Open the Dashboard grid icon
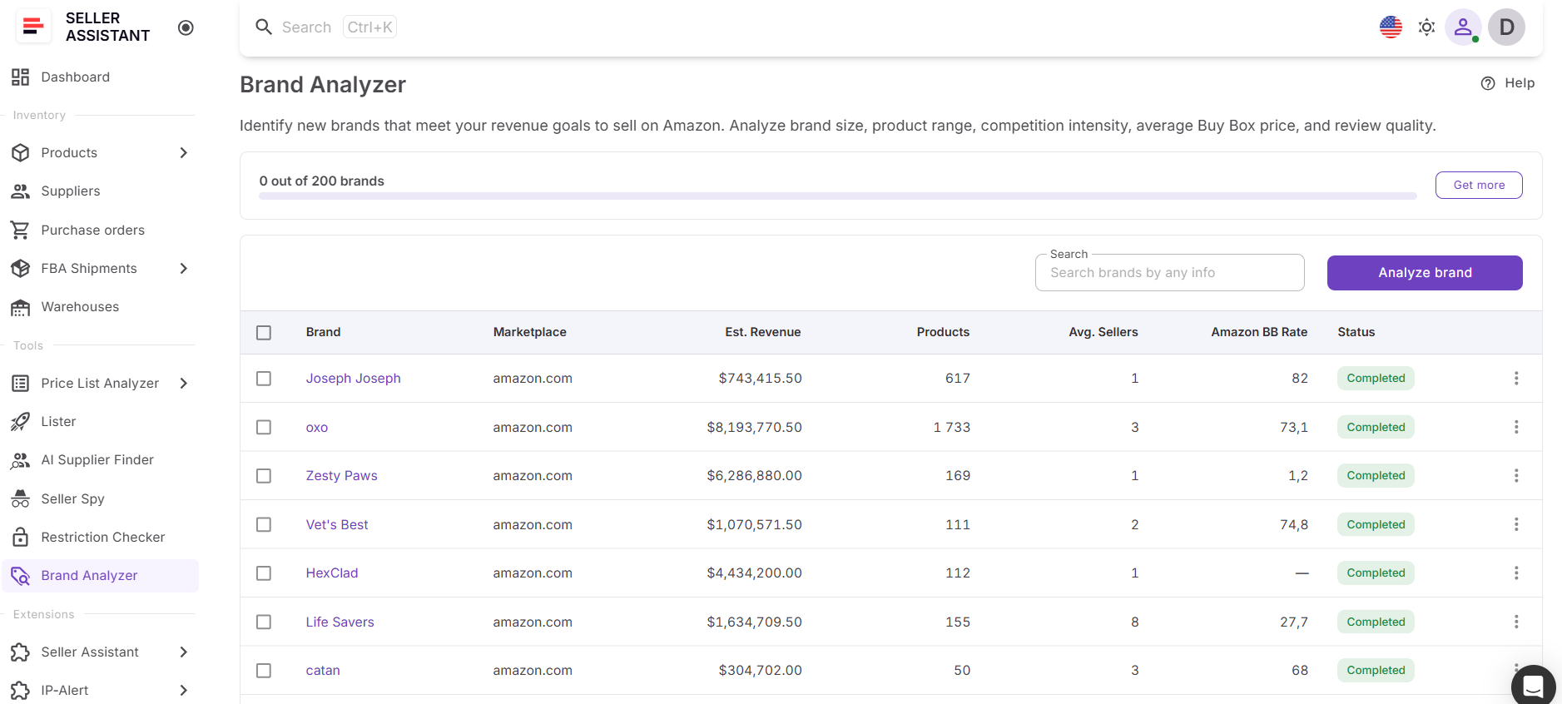This screenshot has width=1562, height=704. coord(21,77)
